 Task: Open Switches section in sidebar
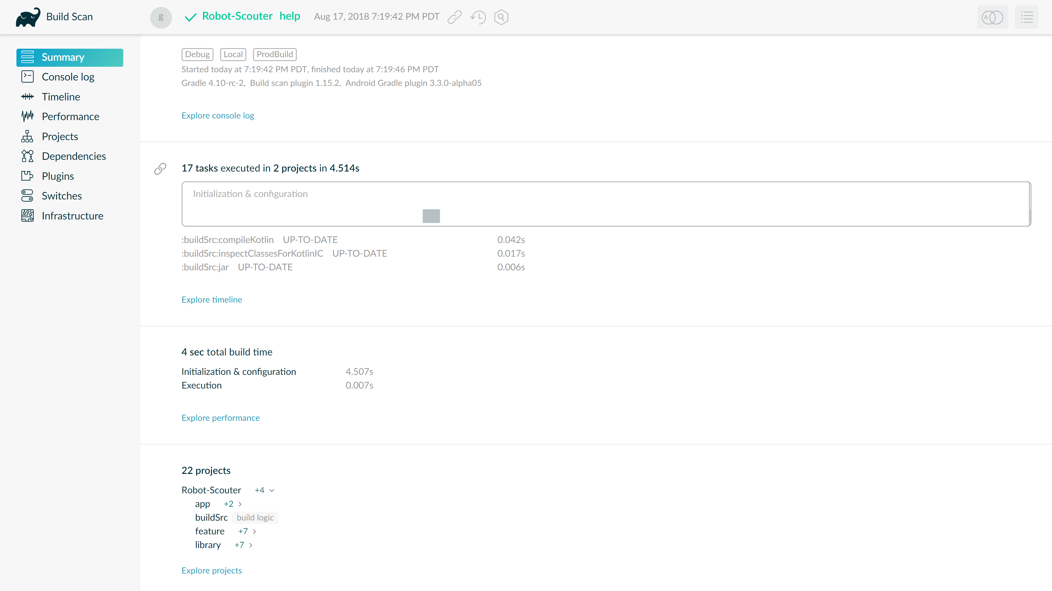click(x=62, y=196)
